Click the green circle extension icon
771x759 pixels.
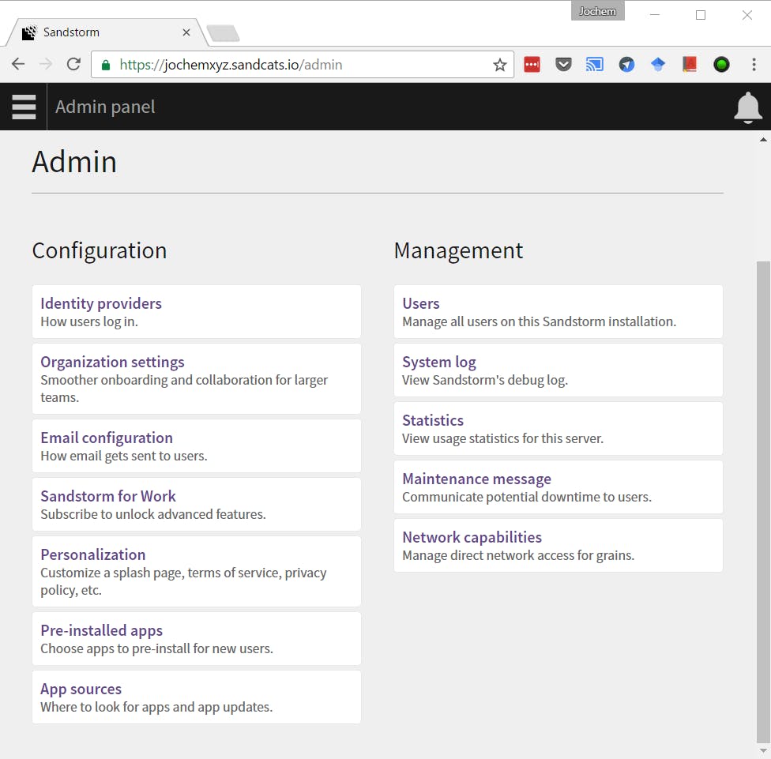[721, 65]
